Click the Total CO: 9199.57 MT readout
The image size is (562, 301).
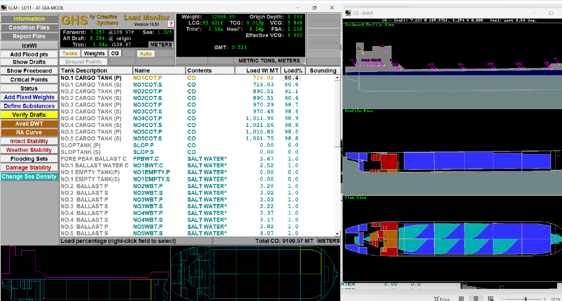(x=285, y=241)
